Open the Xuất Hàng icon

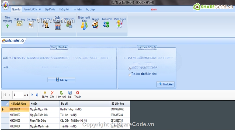pyautogui.click(x=19, y=24)
